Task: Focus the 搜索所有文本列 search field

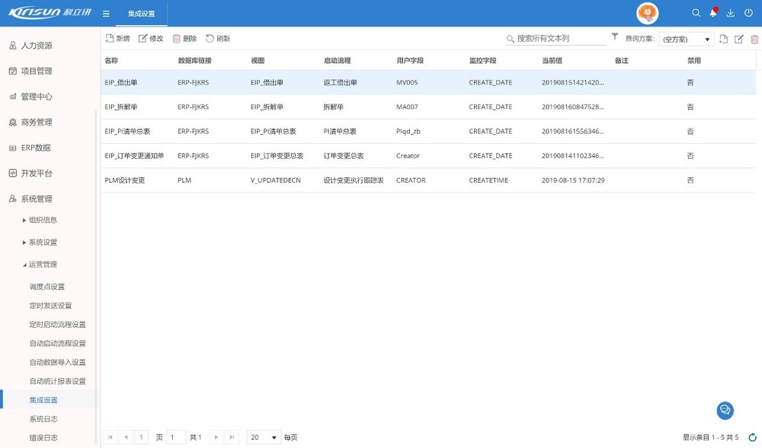Action: 556,38
